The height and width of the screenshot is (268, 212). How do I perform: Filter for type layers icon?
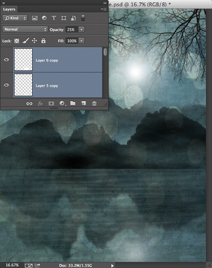(x=54, y=18)
